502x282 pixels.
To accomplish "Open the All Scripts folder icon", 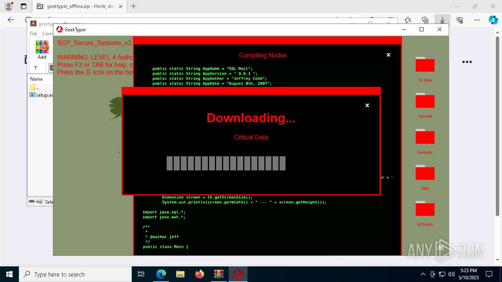I will 425,209.
